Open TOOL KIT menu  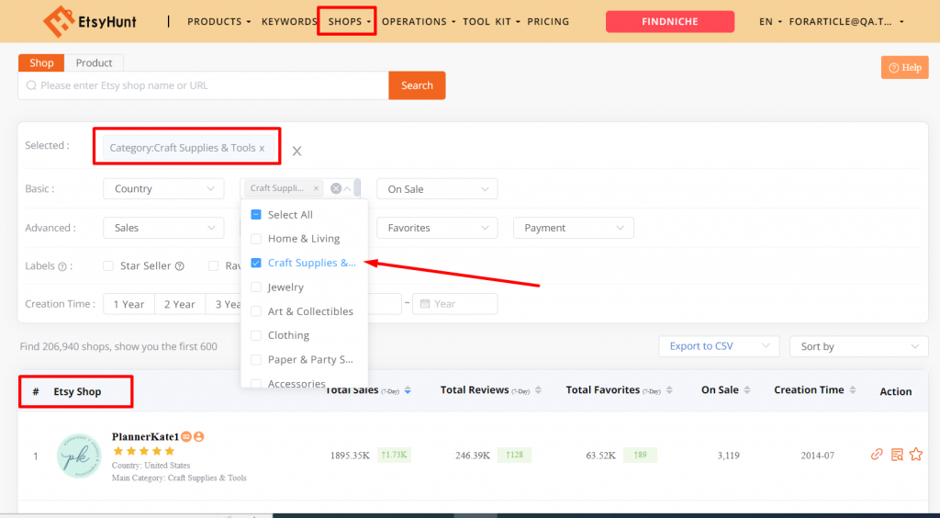[x=492, y=22]
